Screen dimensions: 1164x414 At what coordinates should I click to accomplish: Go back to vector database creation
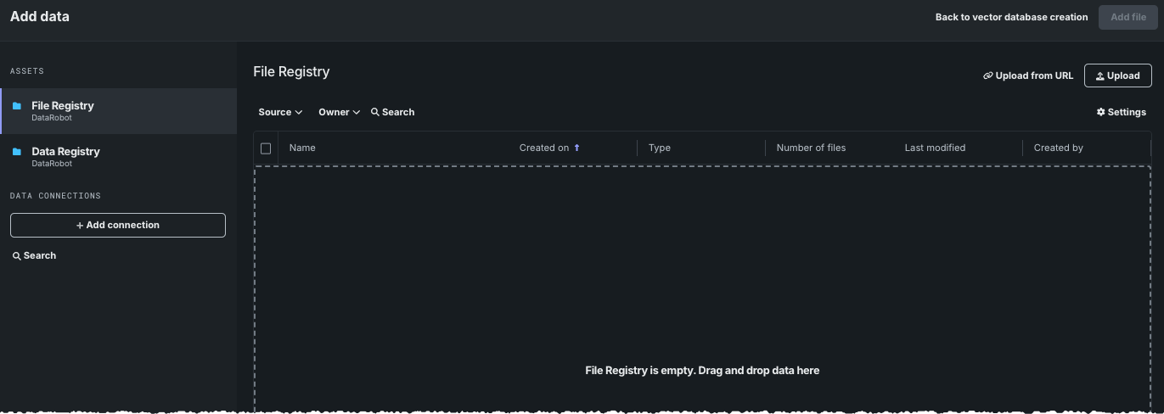pyautogui.click(x=1011, y=17)
